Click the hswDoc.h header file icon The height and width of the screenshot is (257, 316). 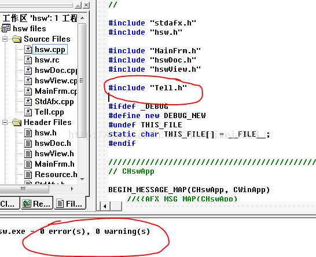pyautogui.click(x=28, y=144)
